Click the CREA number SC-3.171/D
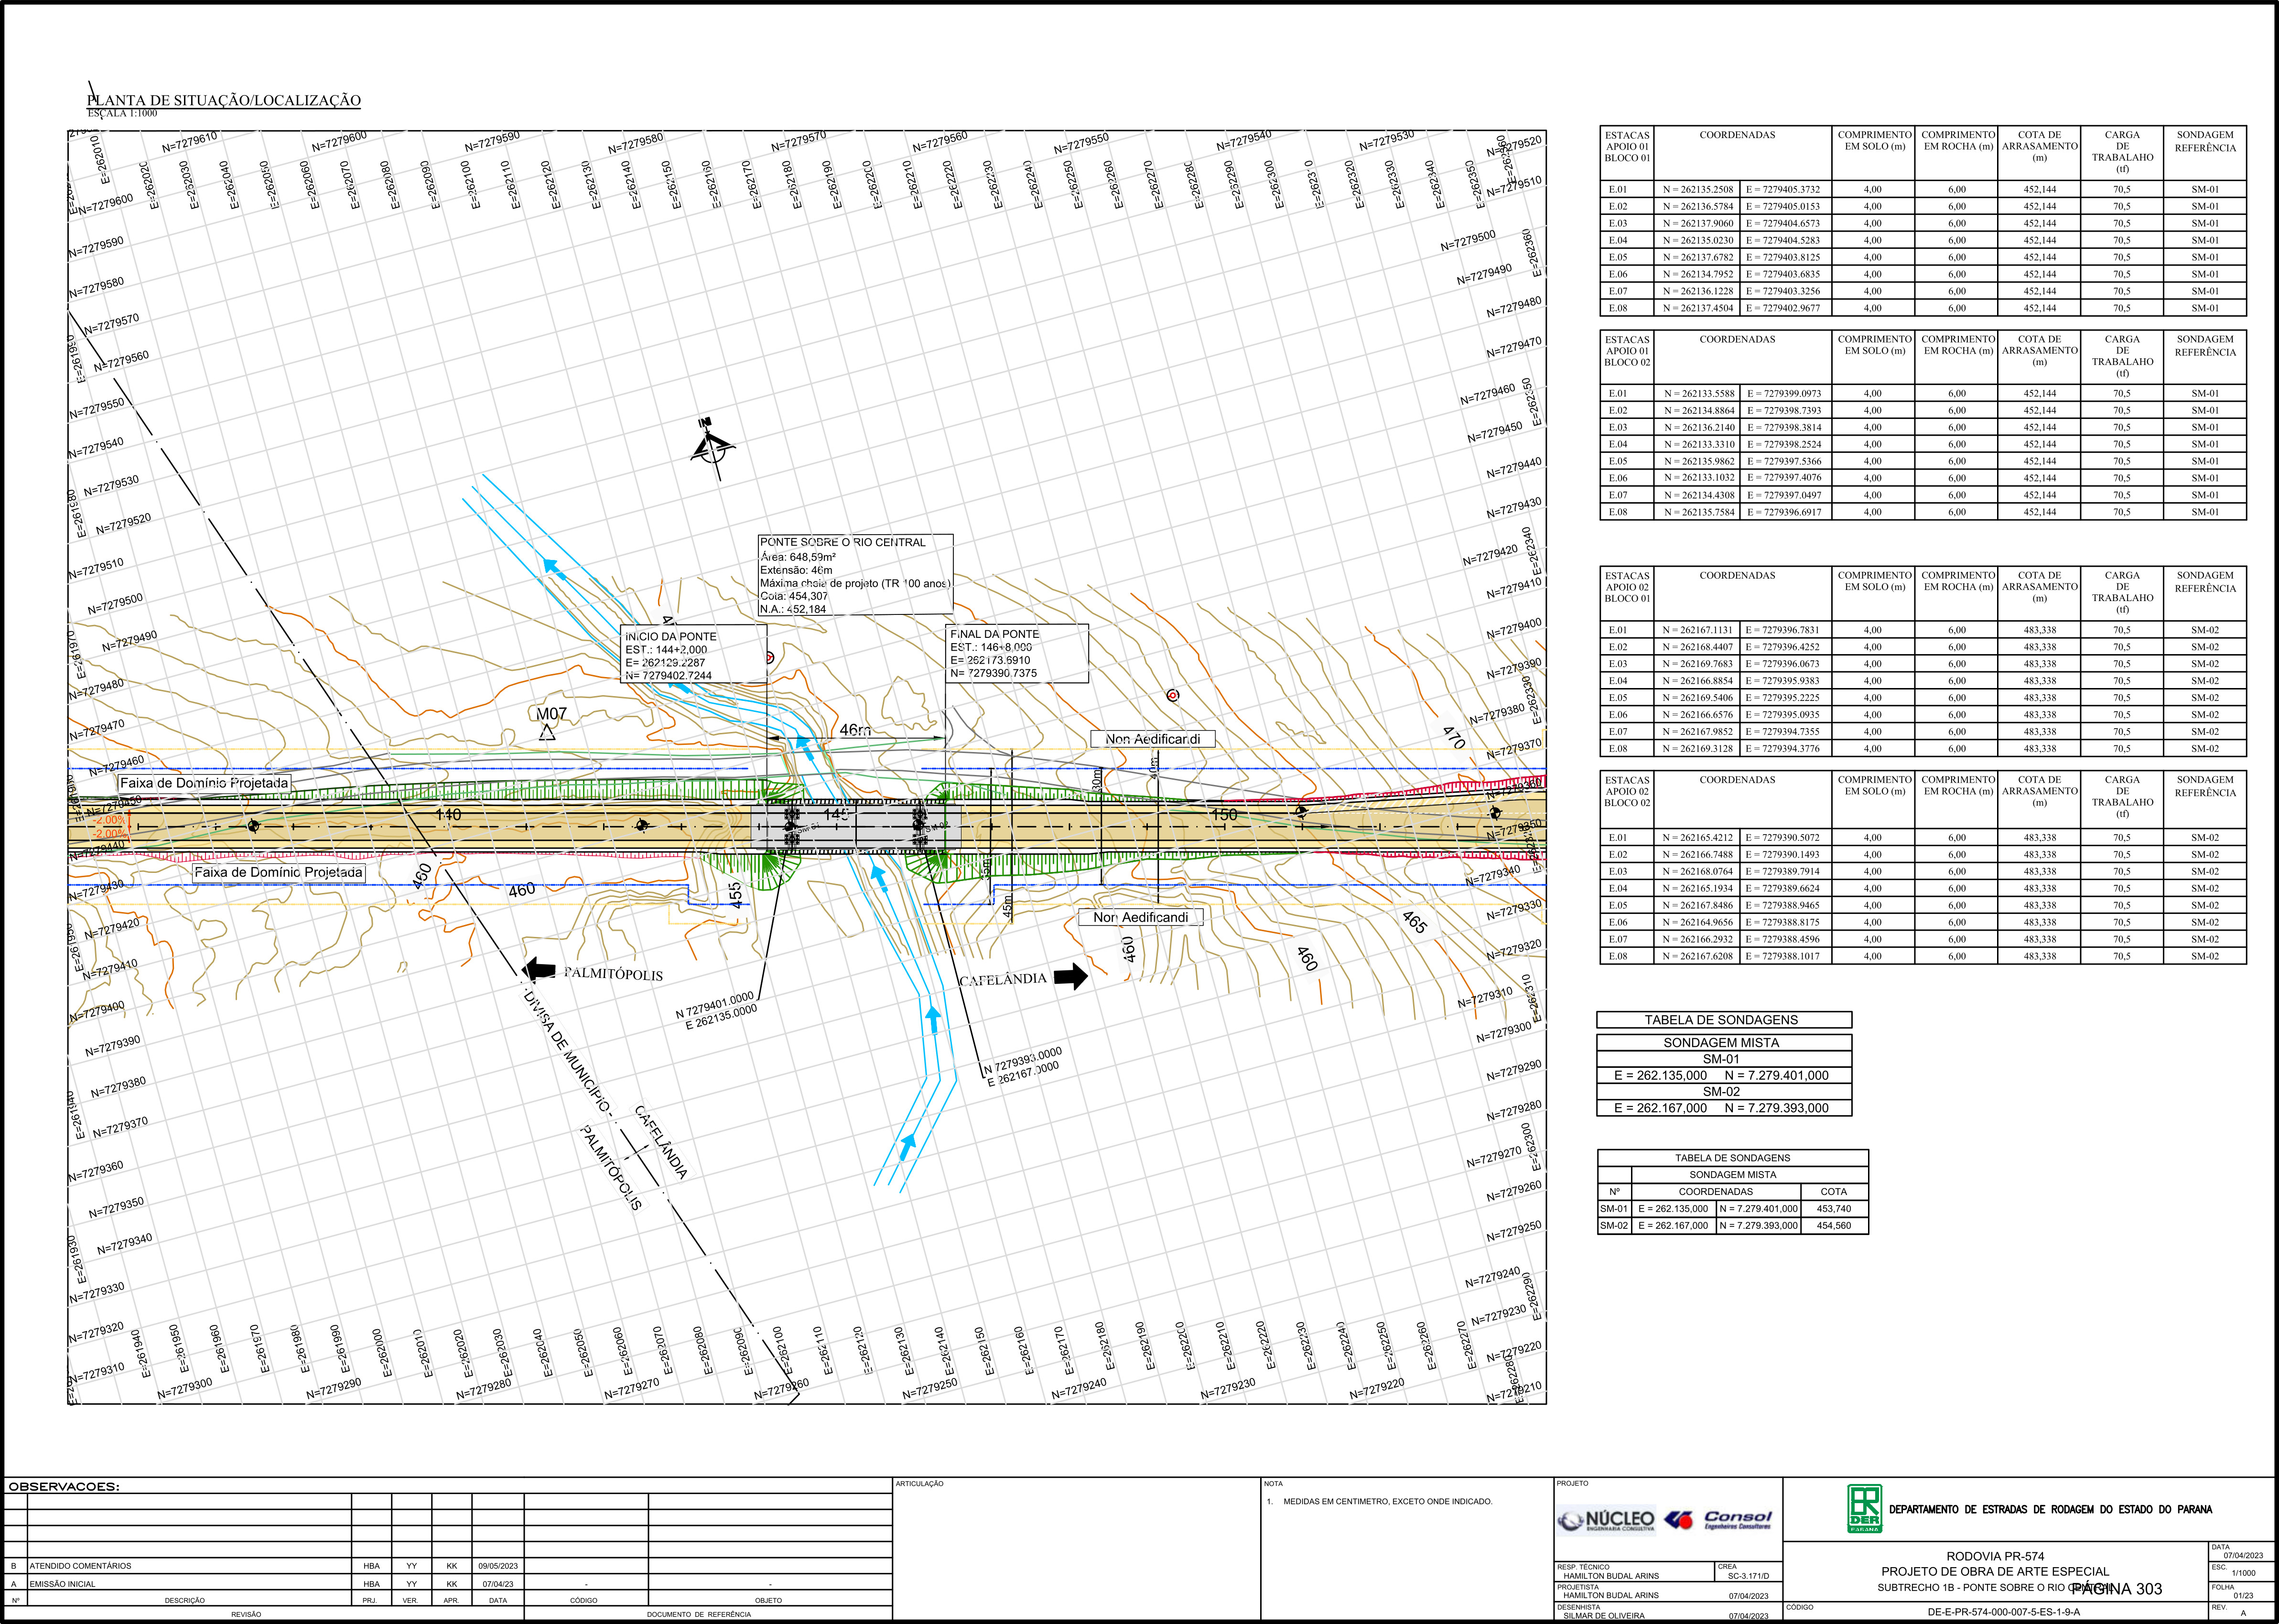The width and height of the screenshot is (2279, 1624). (x=1748, y=1576)
